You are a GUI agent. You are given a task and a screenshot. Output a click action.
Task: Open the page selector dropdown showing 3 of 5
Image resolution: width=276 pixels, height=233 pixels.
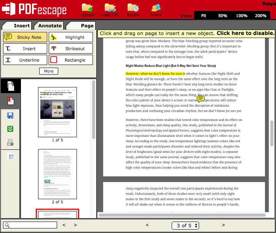pyautogui.click(x=185, y=225)
